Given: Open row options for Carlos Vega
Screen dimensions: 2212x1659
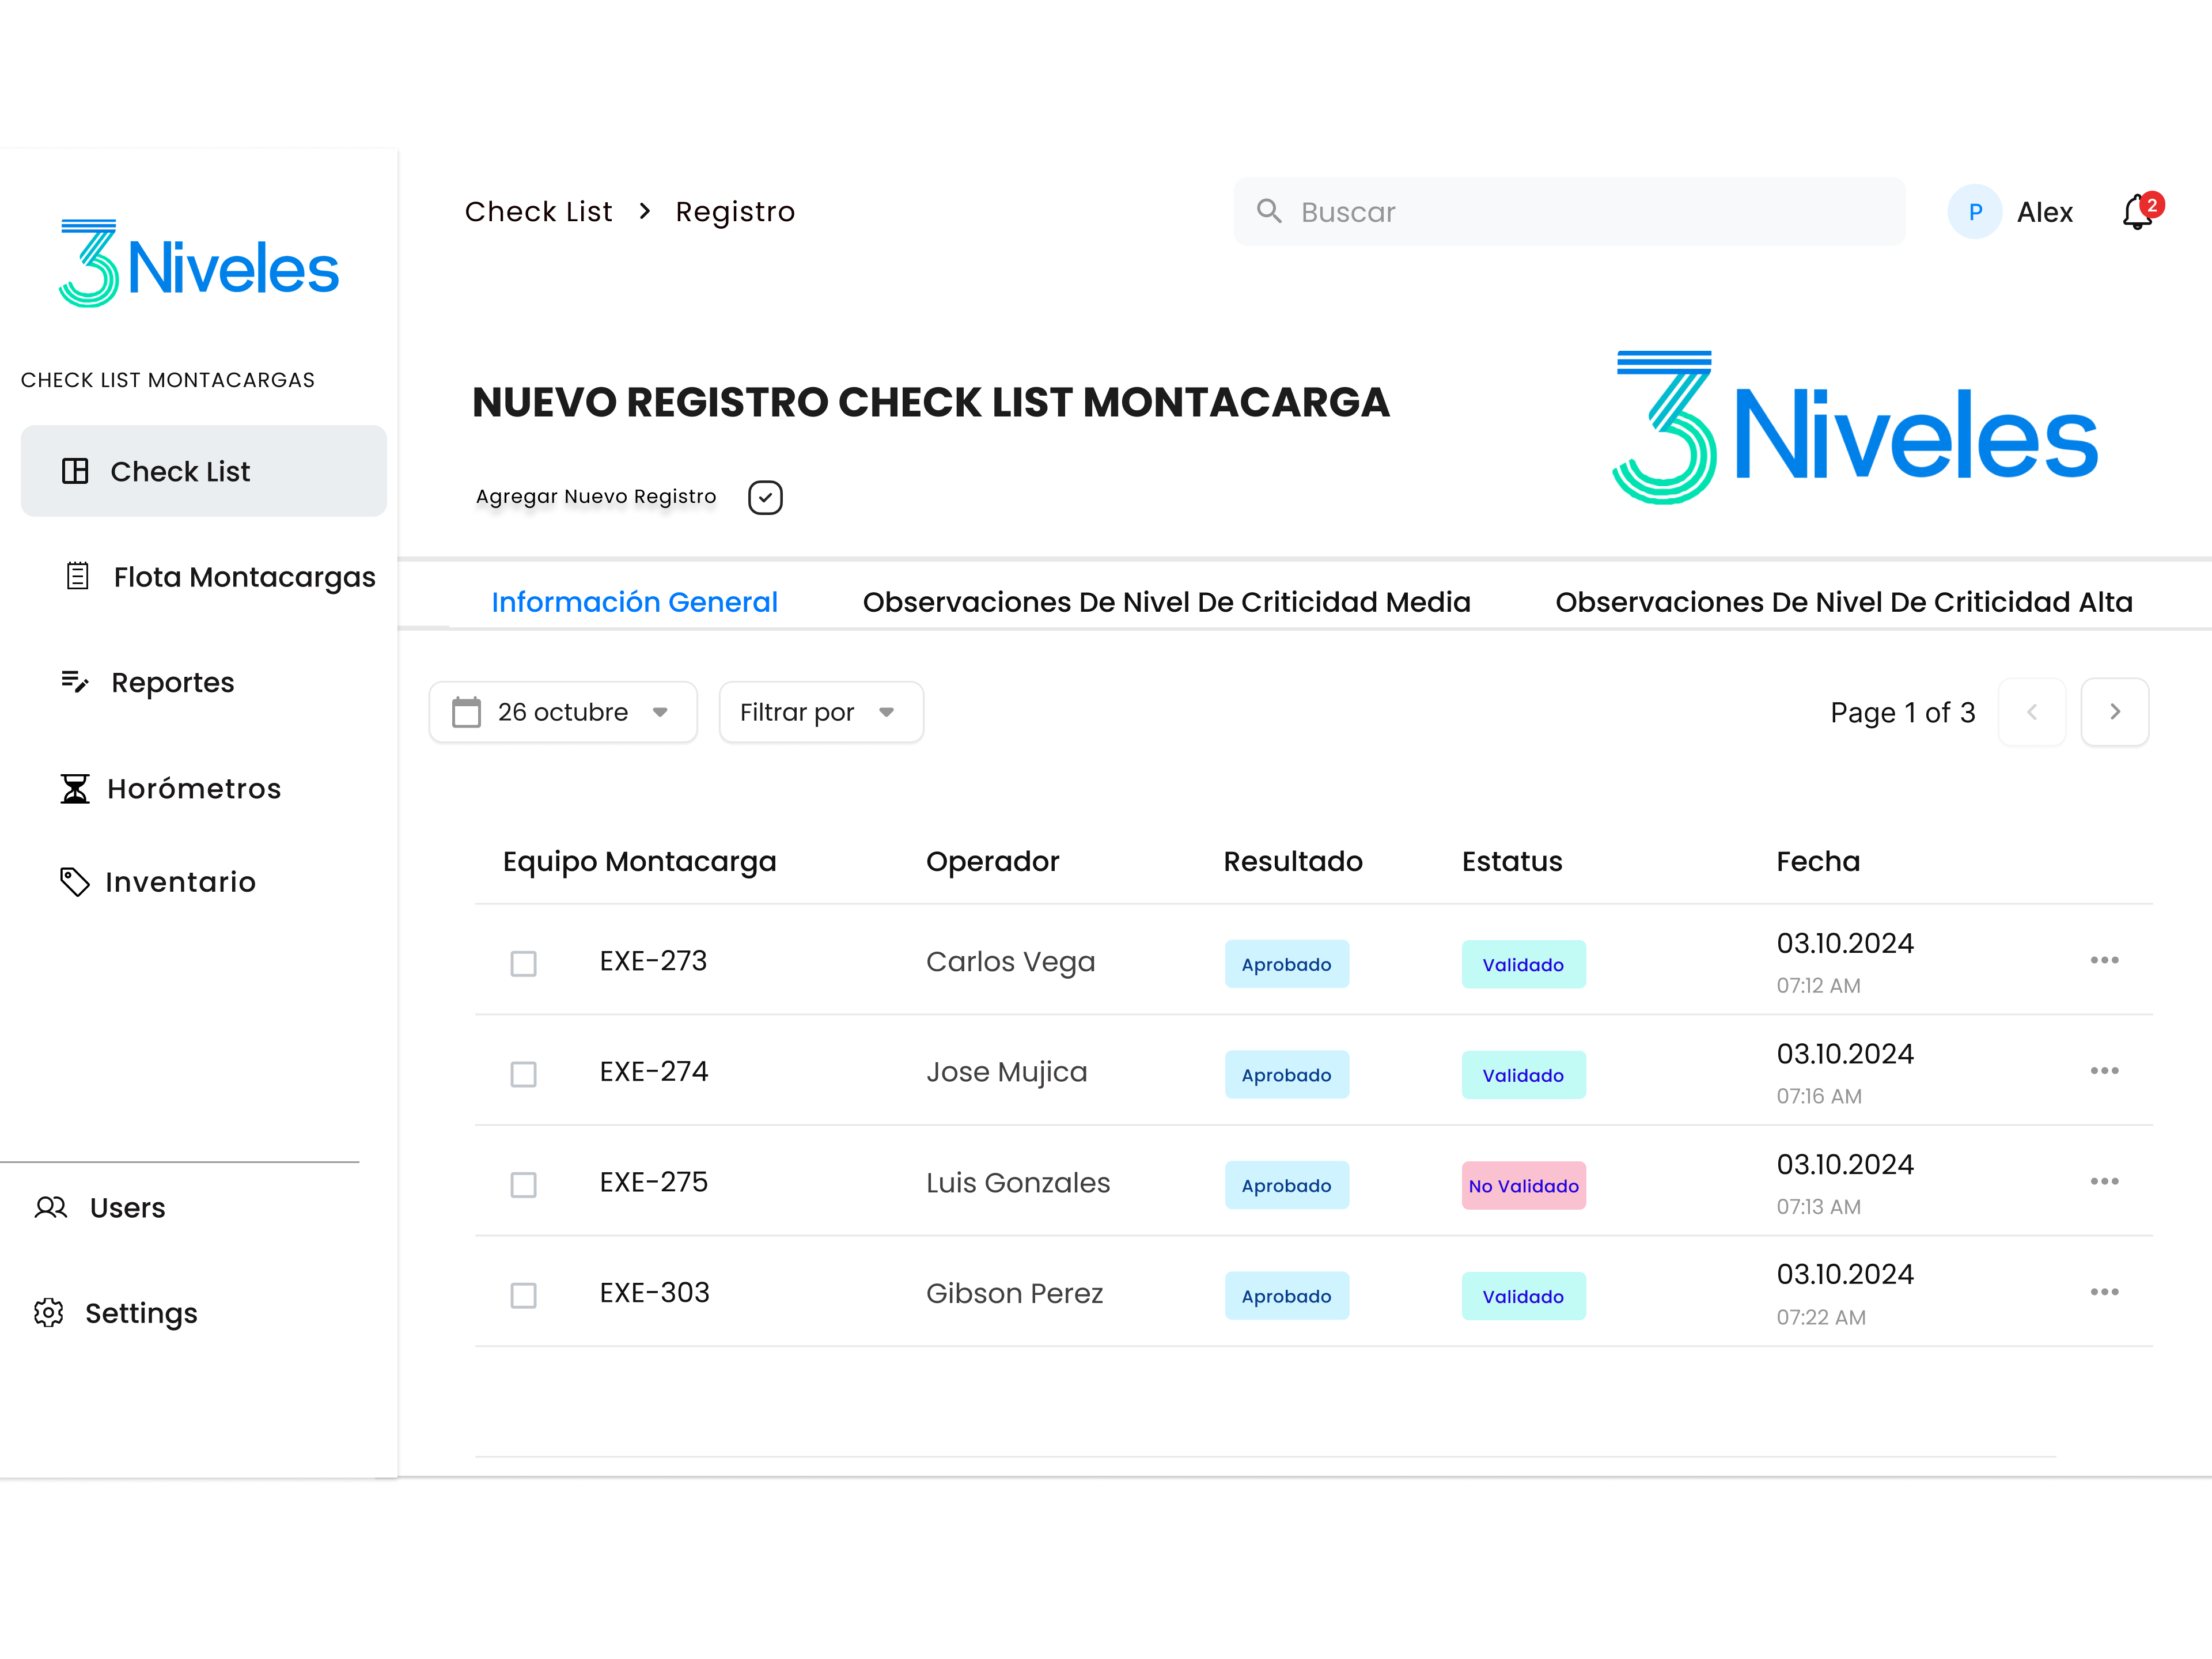Looking at the screenshot, I should [2104, 960].
